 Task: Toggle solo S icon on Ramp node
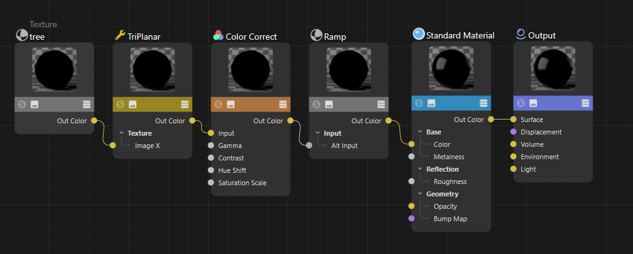click(x=317, y=104)
